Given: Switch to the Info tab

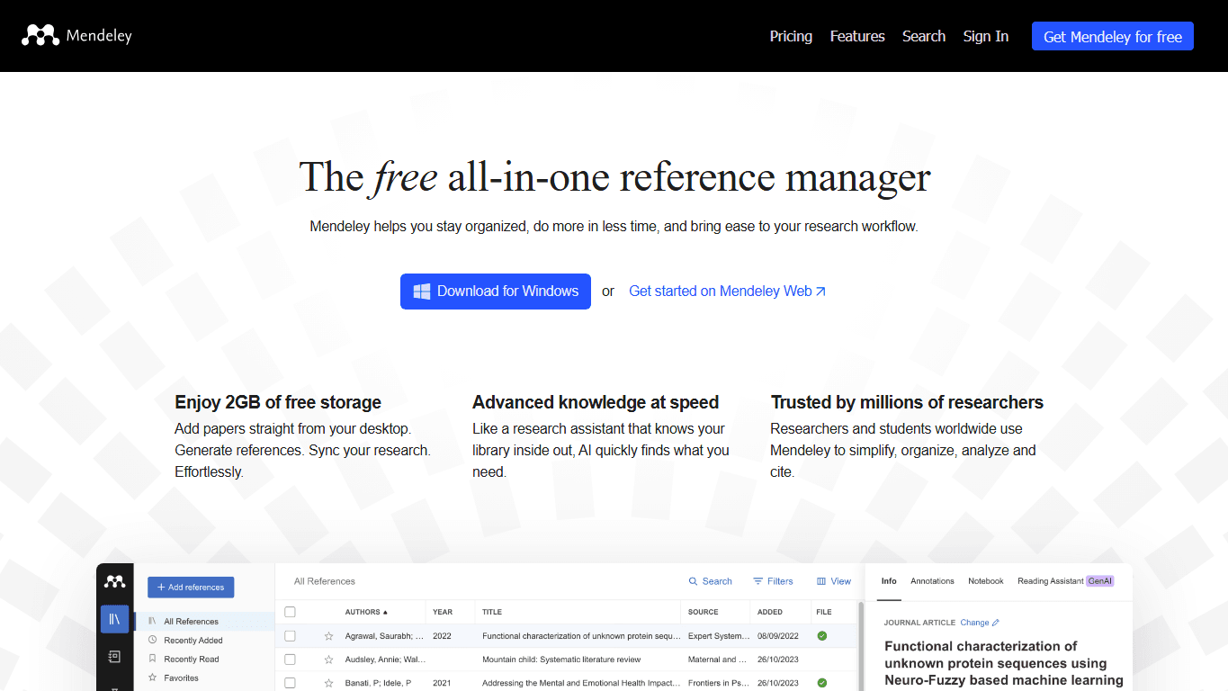Looking at the screenshot, I should (889, 581).
